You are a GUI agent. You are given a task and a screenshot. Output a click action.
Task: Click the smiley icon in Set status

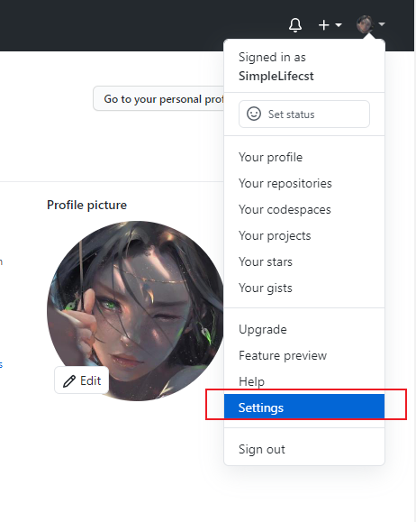tap(254, 114)
